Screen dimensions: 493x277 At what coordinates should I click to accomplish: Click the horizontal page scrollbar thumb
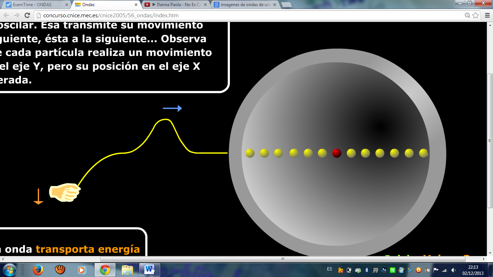click(283, 259)
